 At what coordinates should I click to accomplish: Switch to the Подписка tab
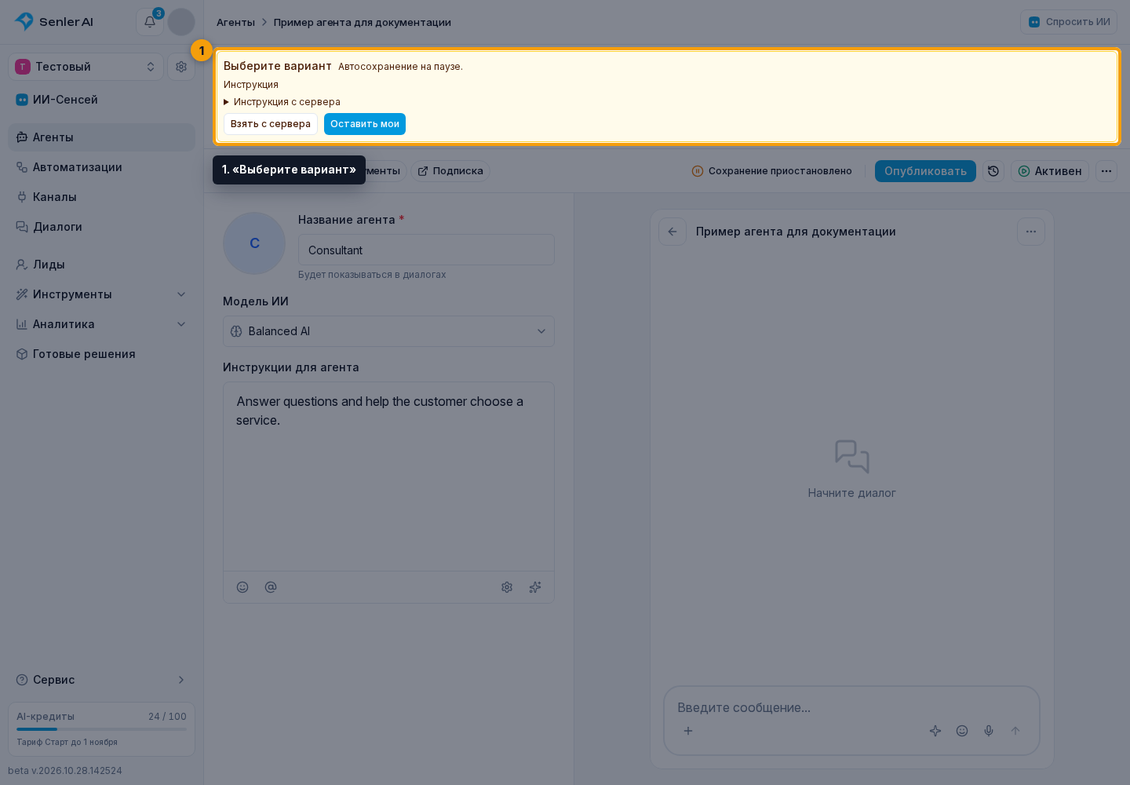[450, 171]
